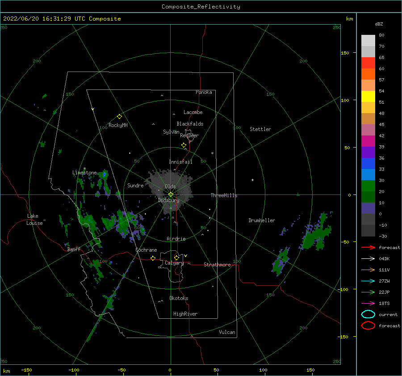The height and width of the screenshot is (376, 402).
Task: Click the Calgary city label
Action: pos(174,263)
